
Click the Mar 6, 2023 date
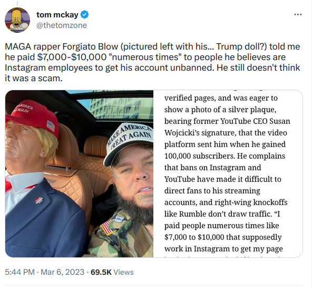point(63,272)
